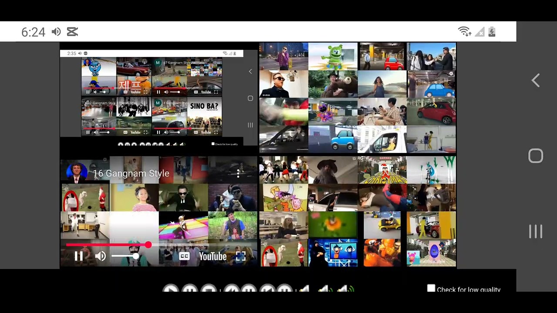Open the "M" avatar of "67 Gangnam Style Animation"

[158, 63]
